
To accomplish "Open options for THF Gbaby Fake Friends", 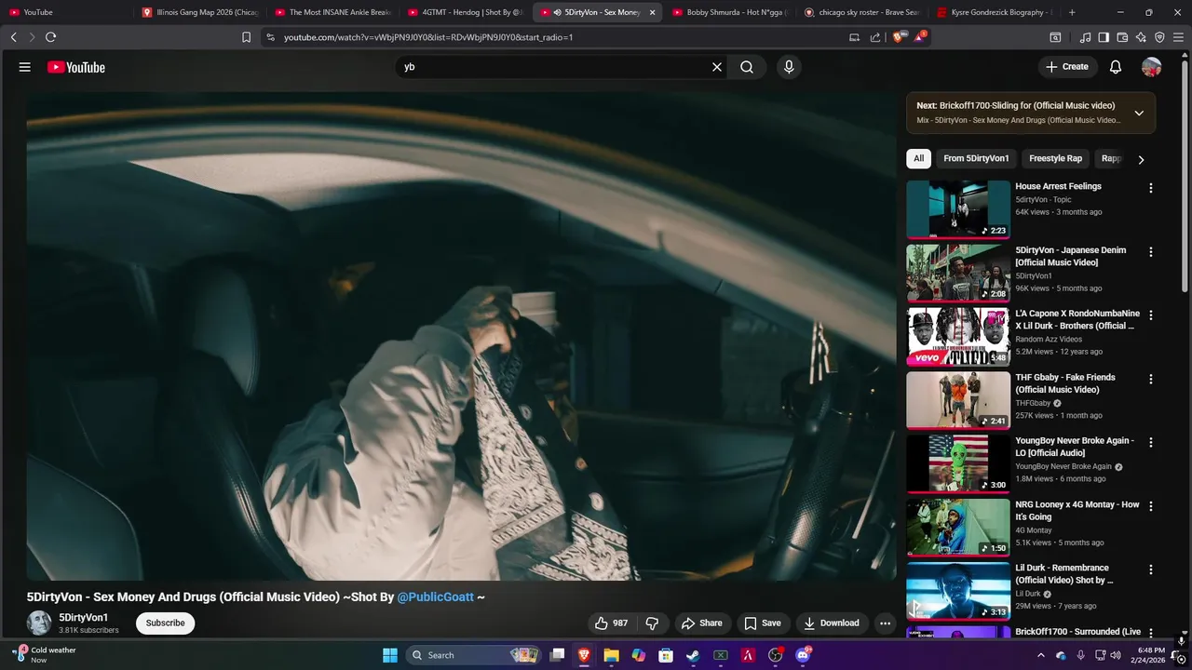I will [x=1151, y=380].
